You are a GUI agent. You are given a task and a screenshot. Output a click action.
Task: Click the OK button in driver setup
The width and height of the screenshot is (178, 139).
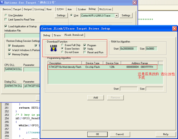click(97, 134)
